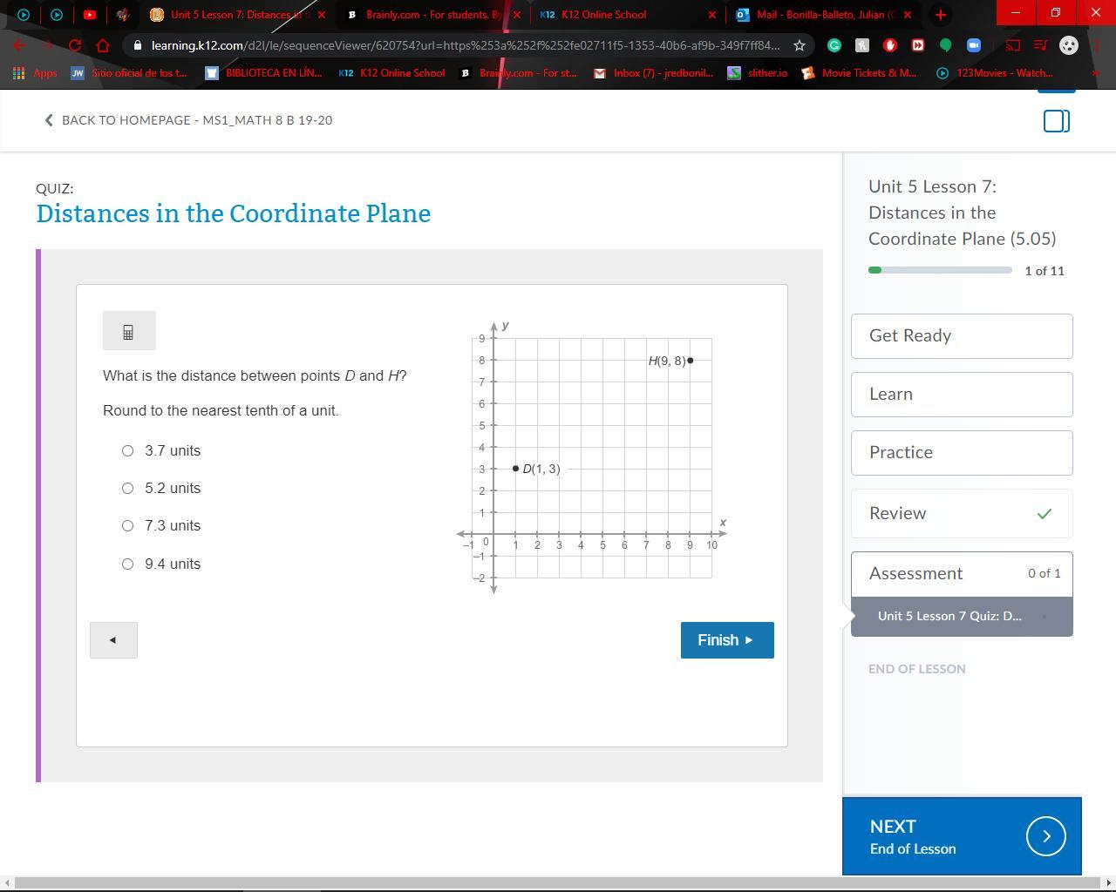This screenshot has width=1116, height=892.
Task: Select the 3.7 units answer
Action: [x=127, y=450]
